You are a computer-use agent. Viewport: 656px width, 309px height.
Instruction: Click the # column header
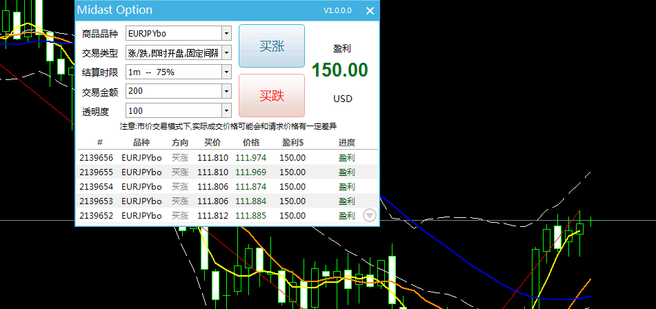coord(99,142)
